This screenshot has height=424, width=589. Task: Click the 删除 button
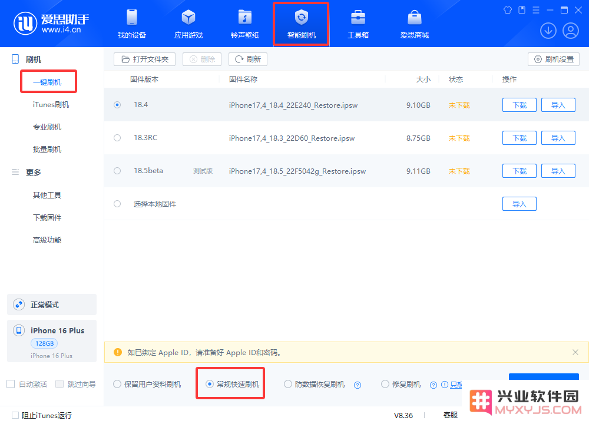tap(202, 59)
